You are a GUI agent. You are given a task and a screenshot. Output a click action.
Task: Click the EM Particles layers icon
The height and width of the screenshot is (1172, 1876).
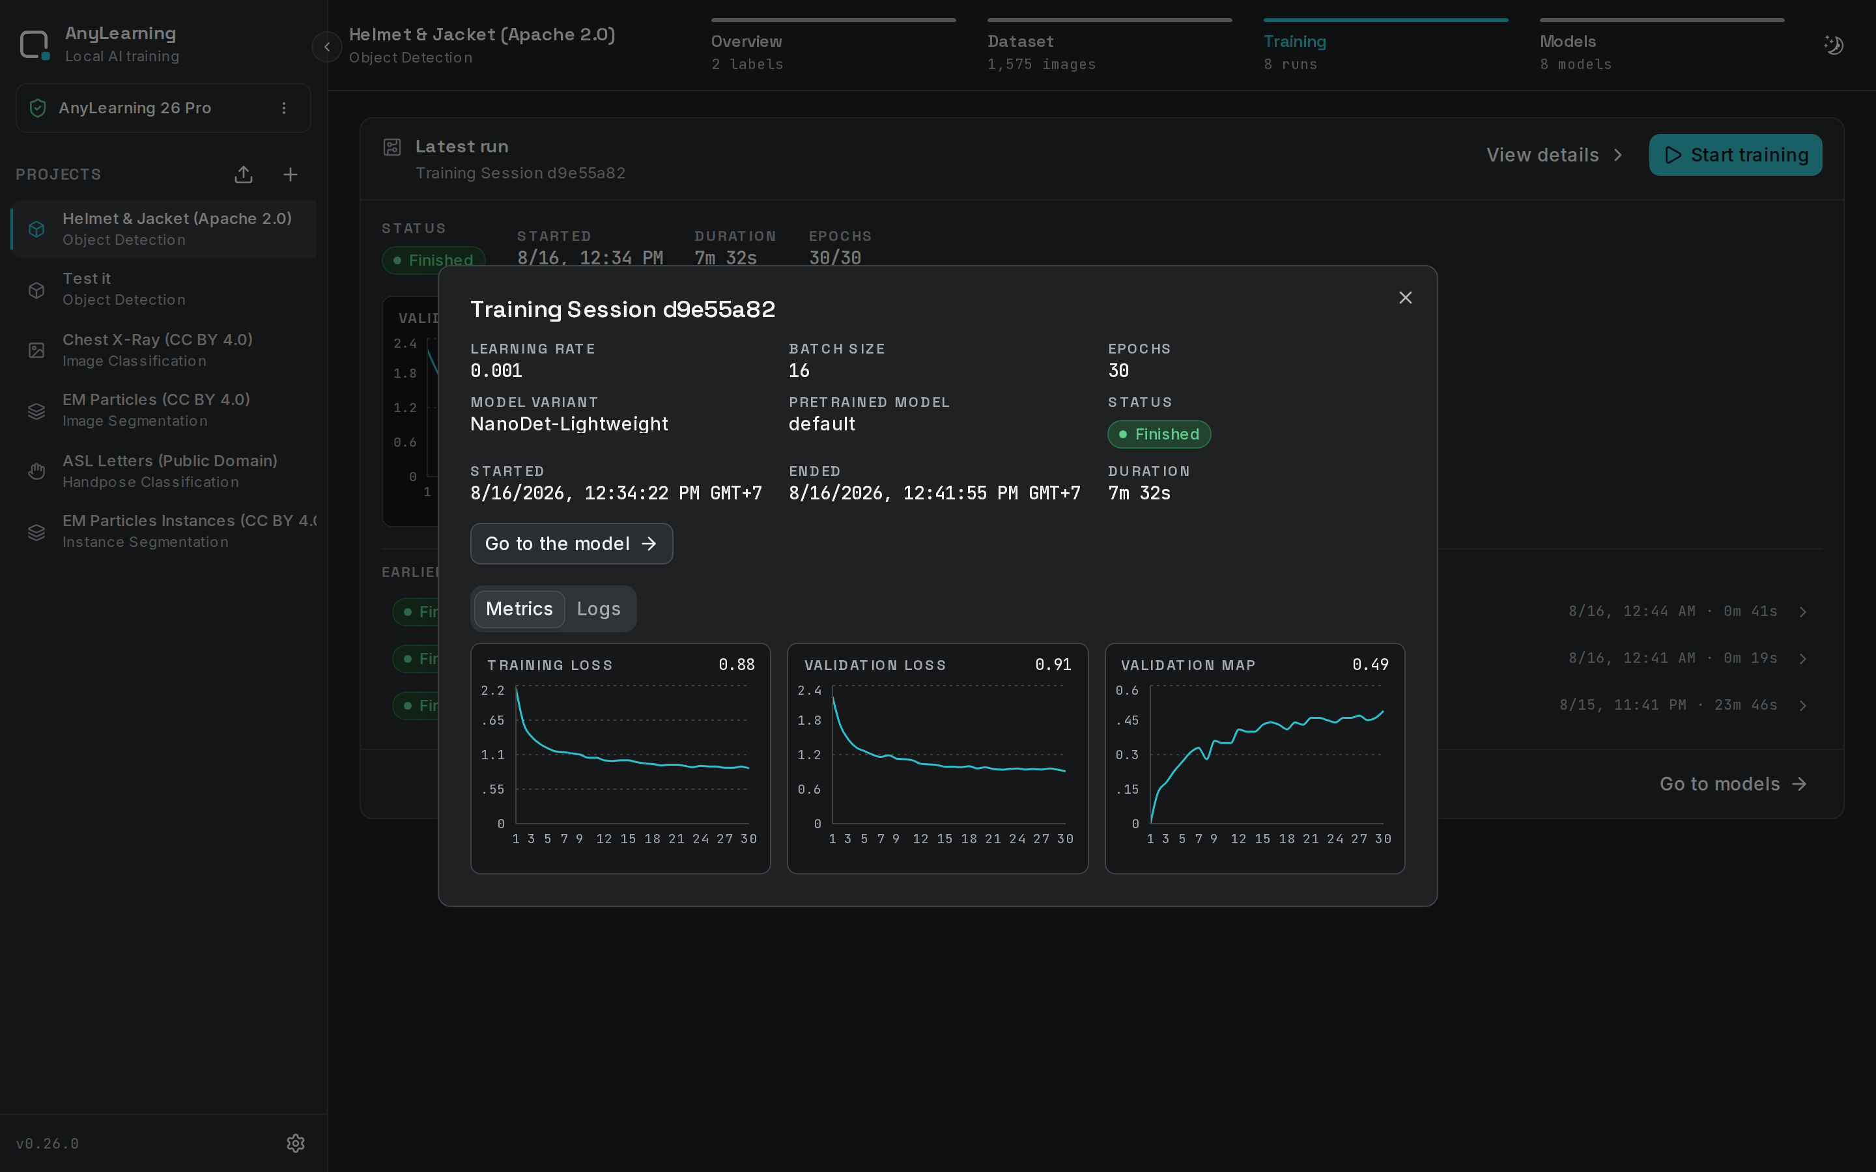36,411
